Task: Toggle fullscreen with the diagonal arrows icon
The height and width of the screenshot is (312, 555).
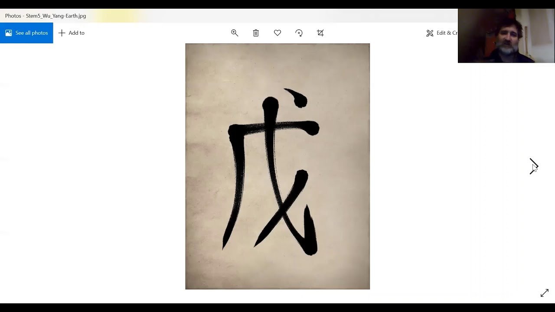Action: click(x=545, y=293)
